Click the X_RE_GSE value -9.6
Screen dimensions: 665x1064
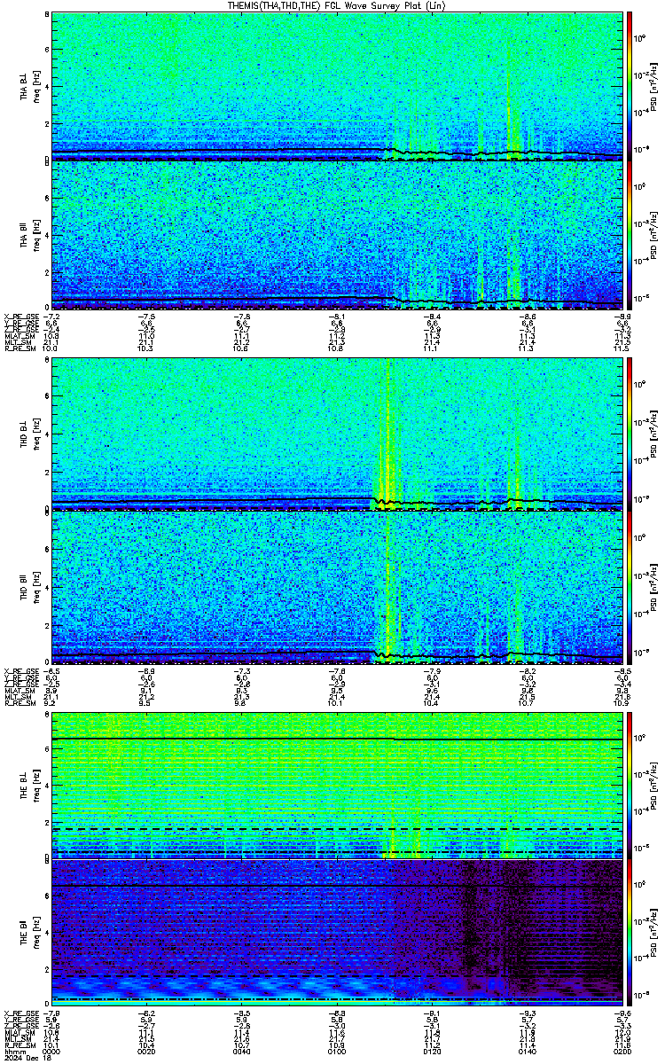coord(622,1013)
